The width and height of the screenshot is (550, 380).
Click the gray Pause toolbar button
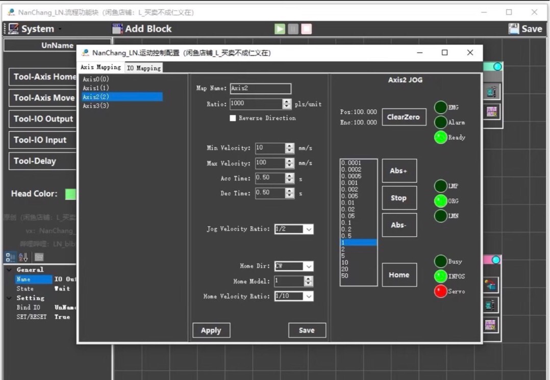tap(293, 29)
